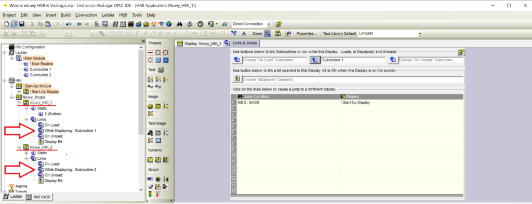The height and width of the screenshot is (204, 532).
Task: Select the 5 (Button) tree item
Action: (x=53, y=114)
